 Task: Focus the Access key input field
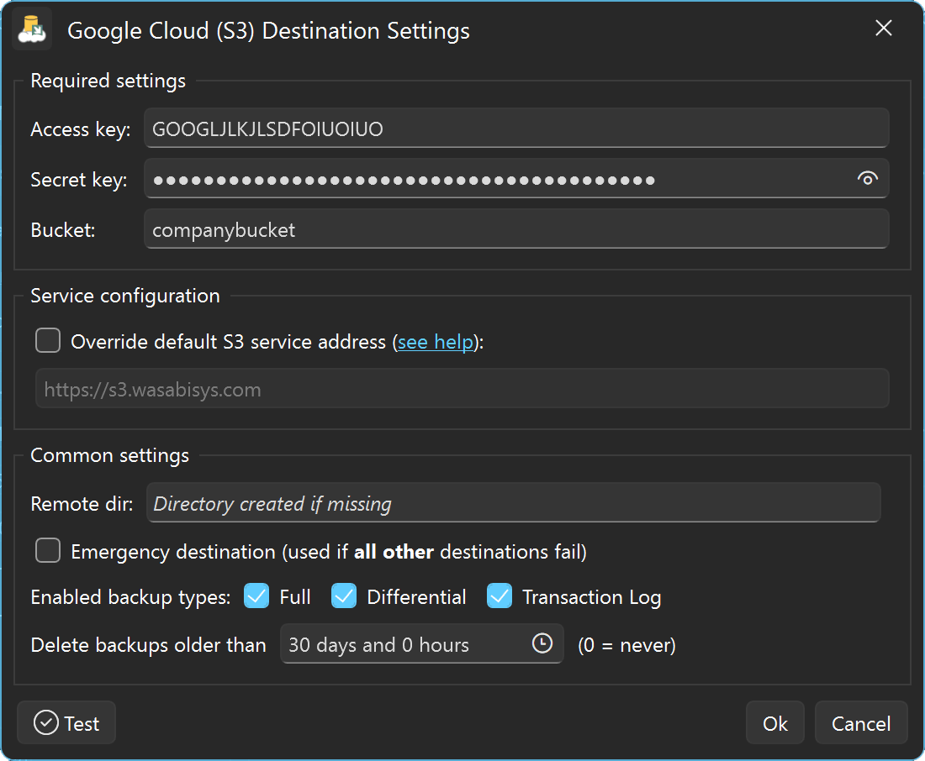(x=515, y=129)
